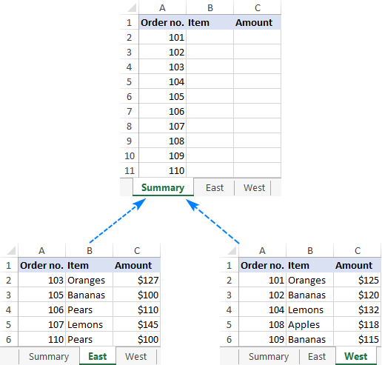The width and height of the screenshot is (382, 365).
Task: Switch to Summary tab in bottom-left workbook
Action: [x=49, y=357]
